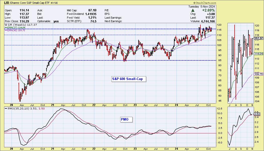Click the 117.37 price tag on zoom panel
The width and height of the screenshot is (264, 151).
259,39
